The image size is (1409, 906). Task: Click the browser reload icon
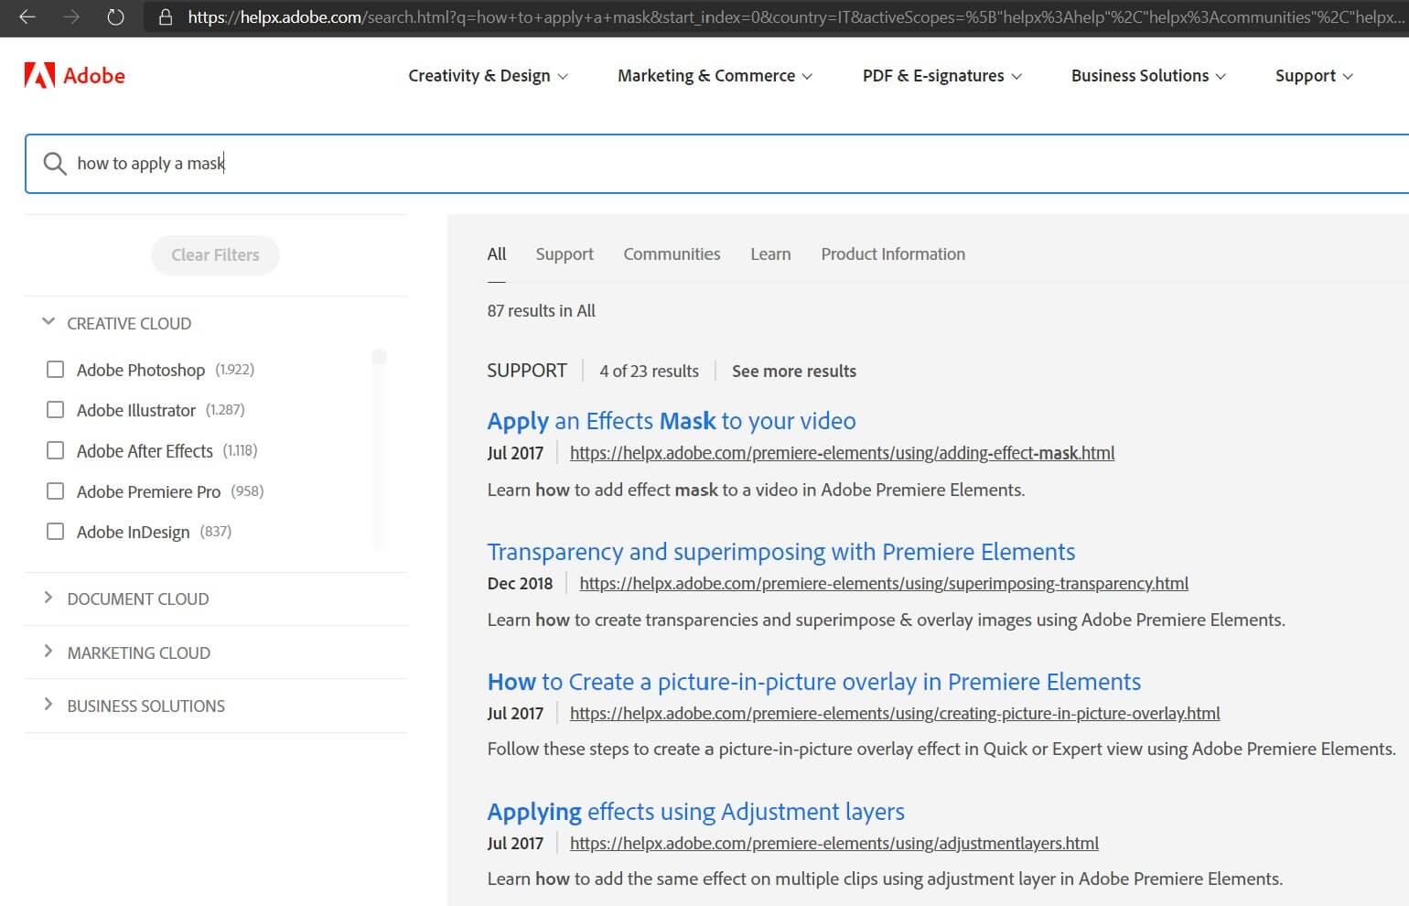(x=115, y=17)
